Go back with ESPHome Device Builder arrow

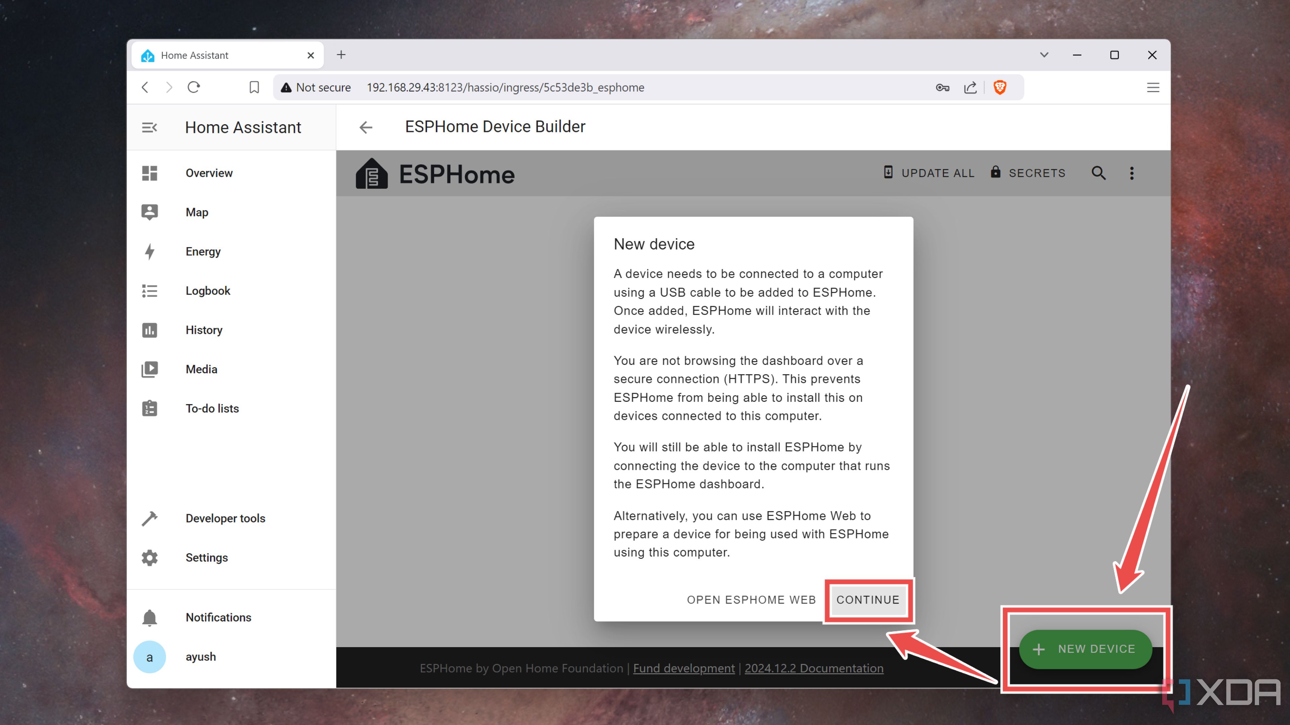pos(366,128)
